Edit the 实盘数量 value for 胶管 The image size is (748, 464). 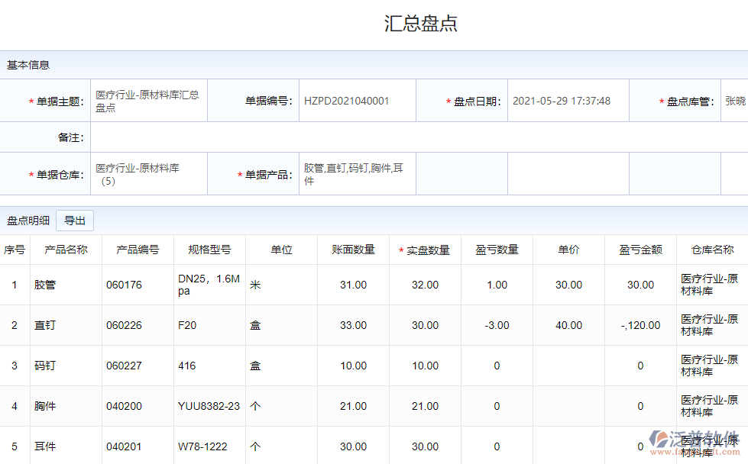pos(425,285)
